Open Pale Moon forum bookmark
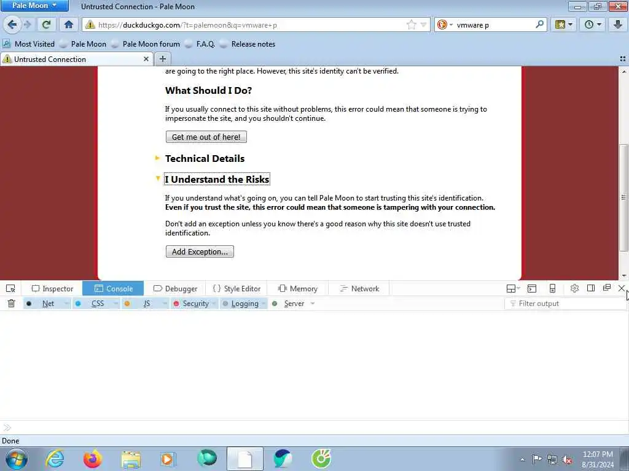This screenshot has width=629, height=471. pos(146,44)
